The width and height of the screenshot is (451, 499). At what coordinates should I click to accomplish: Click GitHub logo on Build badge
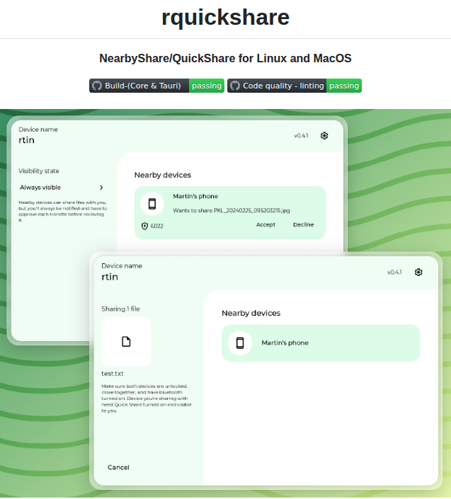pos(97,86)
